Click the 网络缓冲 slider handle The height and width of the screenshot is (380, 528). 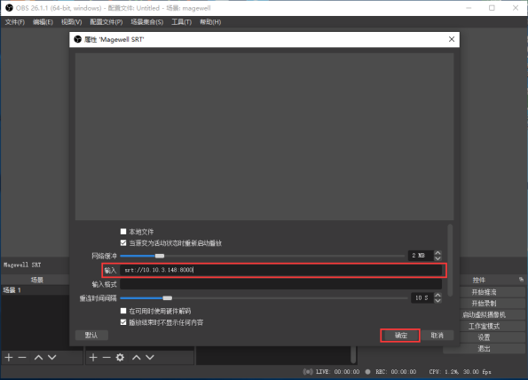tap(160, 256)
